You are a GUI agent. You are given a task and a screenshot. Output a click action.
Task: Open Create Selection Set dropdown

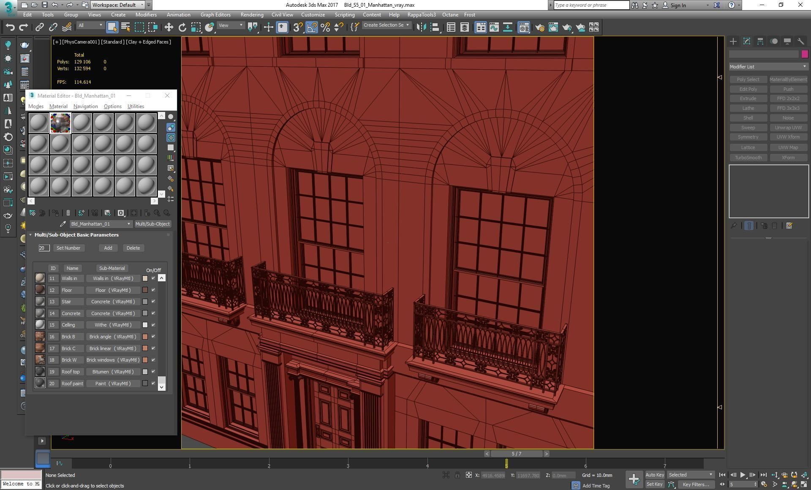[386, 25]
